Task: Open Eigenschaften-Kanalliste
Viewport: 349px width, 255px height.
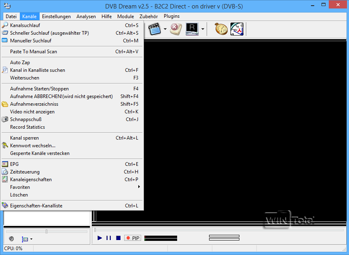Action: pos(72,206)
